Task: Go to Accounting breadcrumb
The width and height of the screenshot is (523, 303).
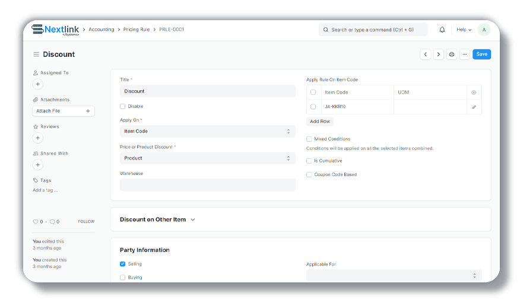Action: 102,29
